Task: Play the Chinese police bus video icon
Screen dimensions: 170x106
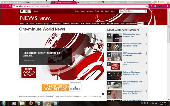Action: click(x=109, y=35)
